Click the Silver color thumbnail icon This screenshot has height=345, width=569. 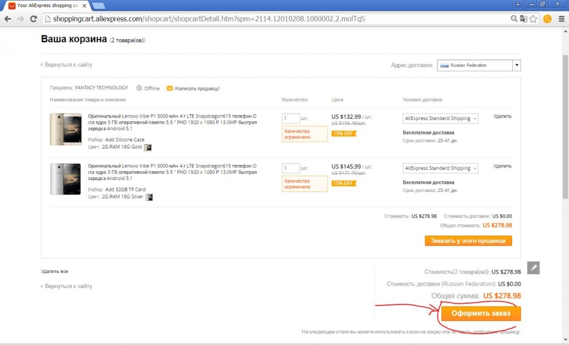tap(149, 197)
